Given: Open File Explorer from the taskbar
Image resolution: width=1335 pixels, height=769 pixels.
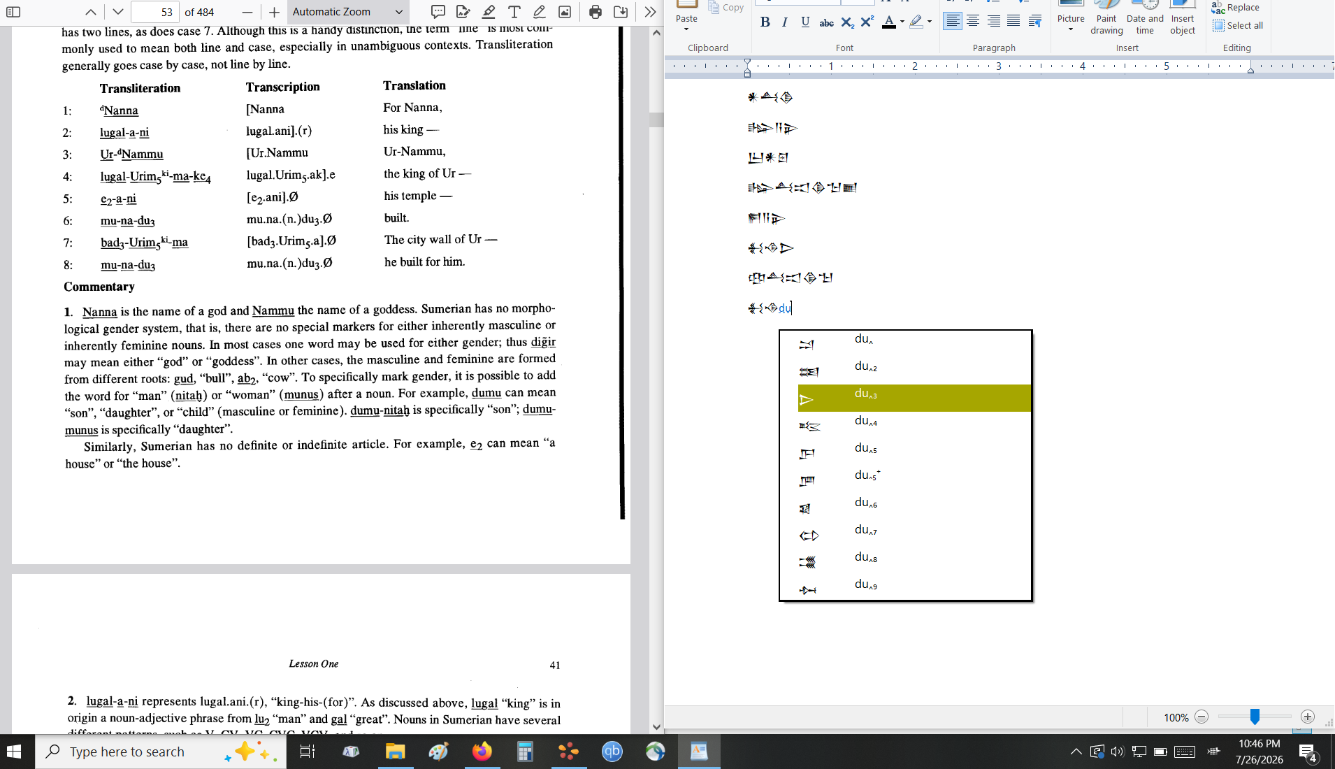Looking at the screenshot, I should coord(395,752).
